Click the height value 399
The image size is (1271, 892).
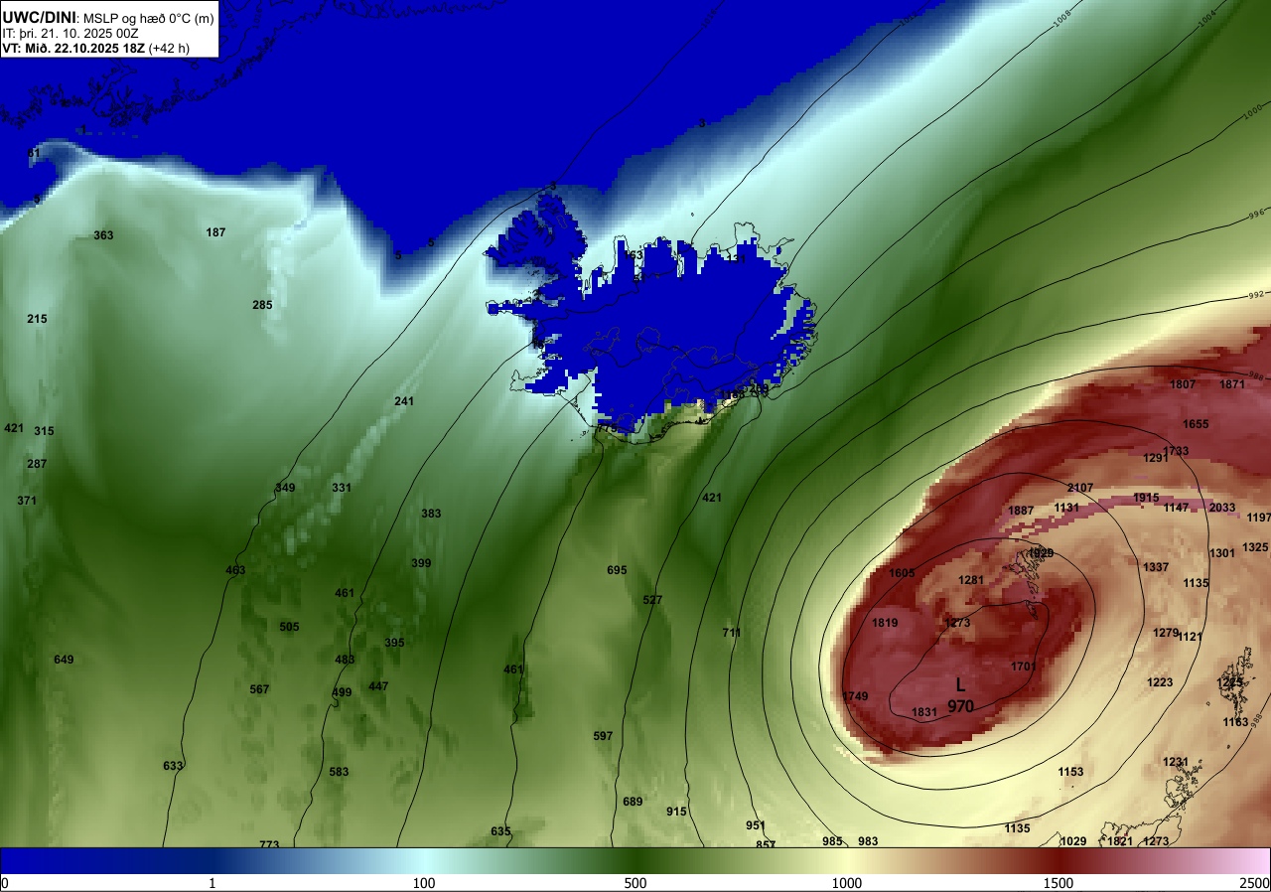point(421,563)
